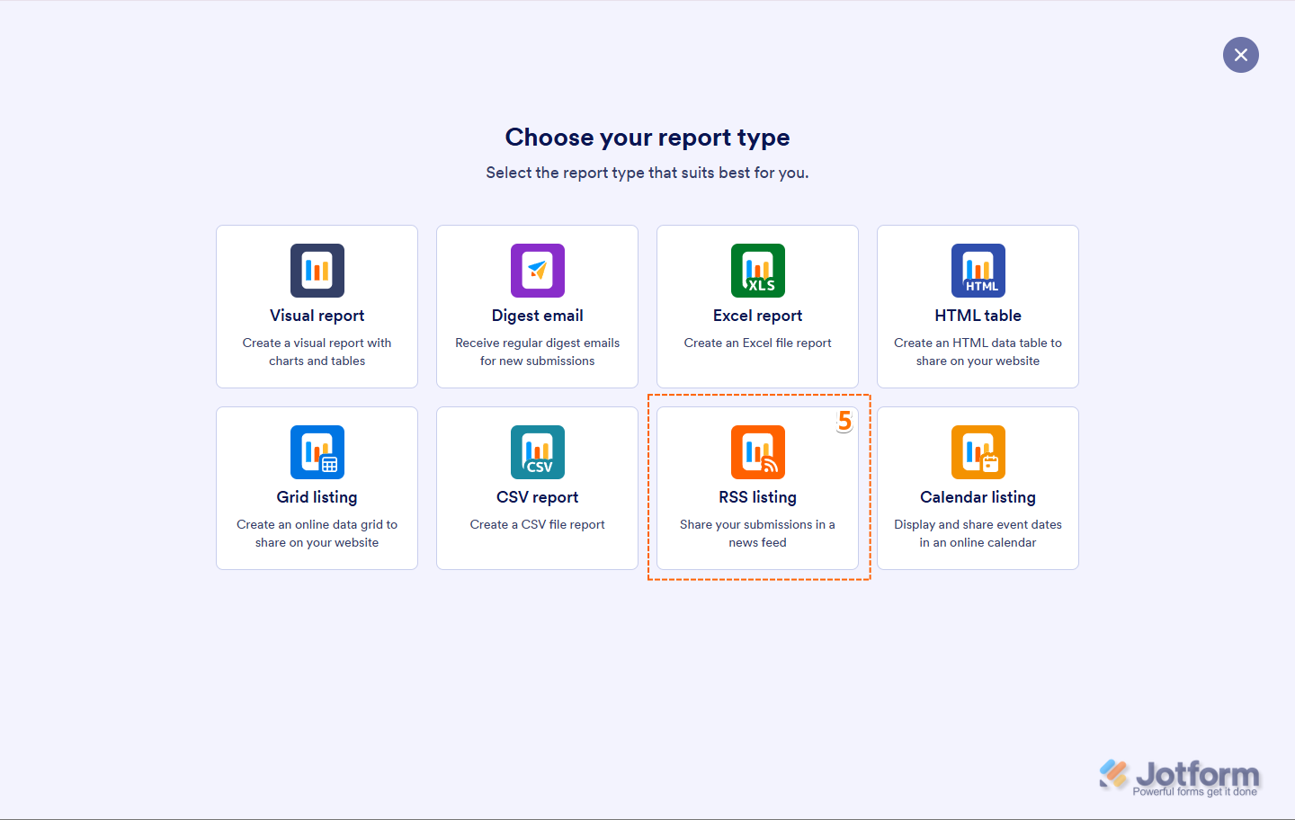Click "Share your submissions in a news feed" description

(x=757, y=533)
